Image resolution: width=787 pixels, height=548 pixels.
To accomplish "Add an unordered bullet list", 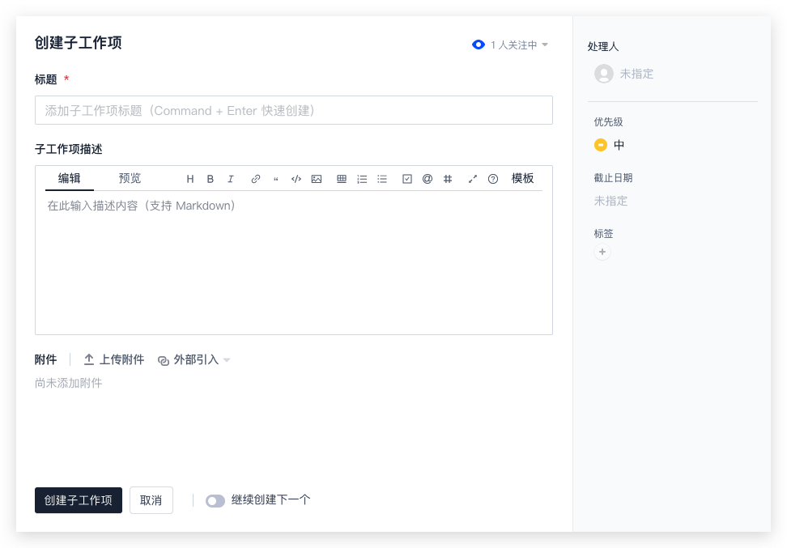I will [x=382, y=179].
